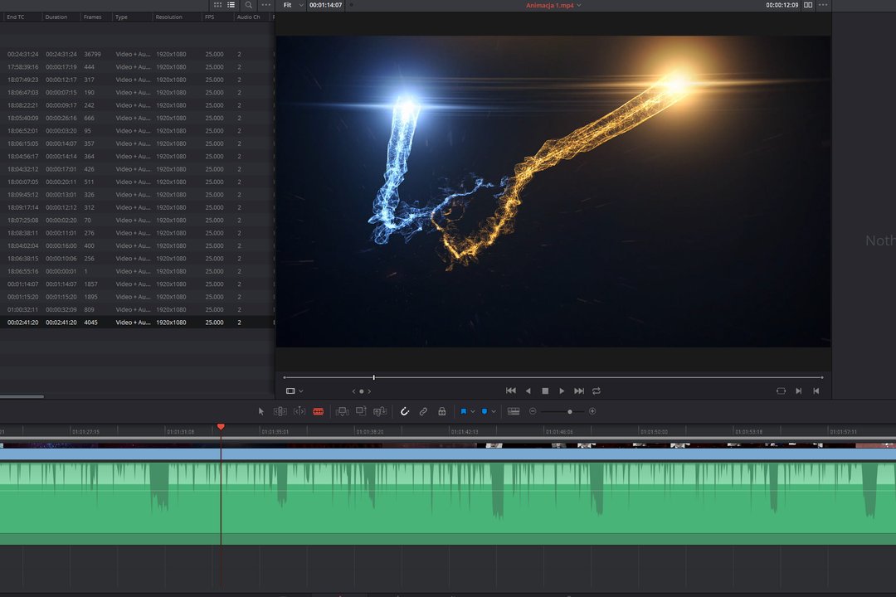
Task: Switch media pool to thumbnail view
Action: (x=217, y=5)
